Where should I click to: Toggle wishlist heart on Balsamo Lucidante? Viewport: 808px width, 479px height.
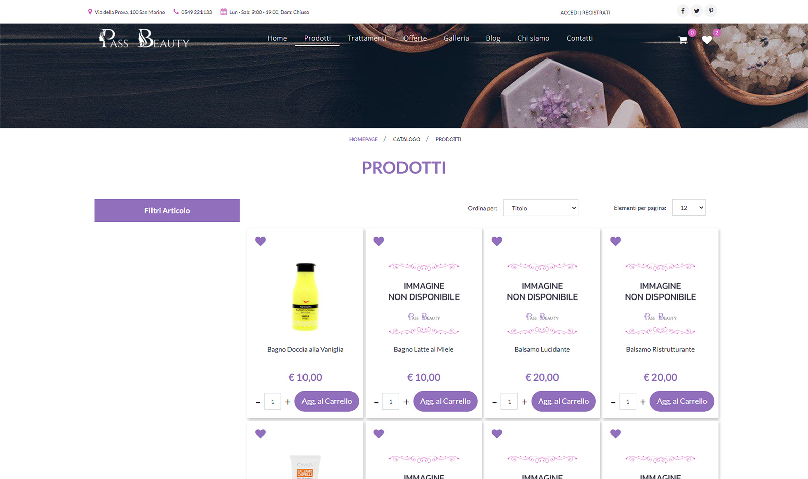click(497, 241)
